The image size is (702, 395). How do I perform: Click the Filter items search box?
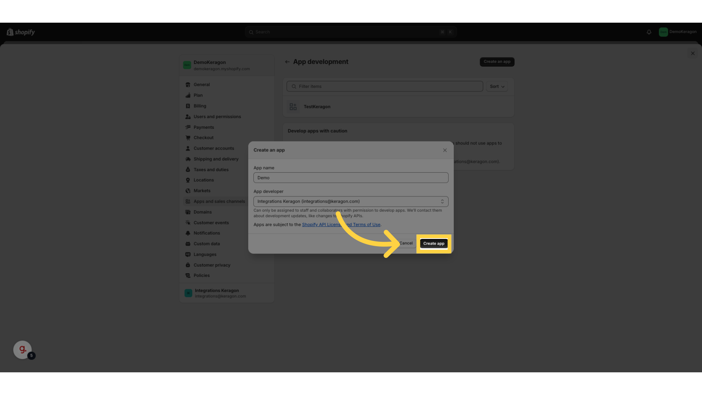(x=385, y=86)
